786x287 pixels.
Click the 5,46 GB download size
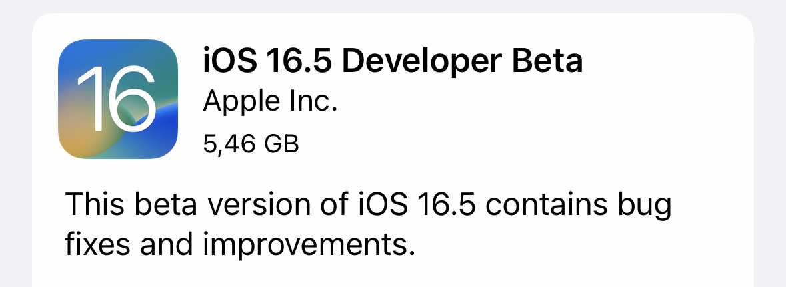click(x=251, y=144)
